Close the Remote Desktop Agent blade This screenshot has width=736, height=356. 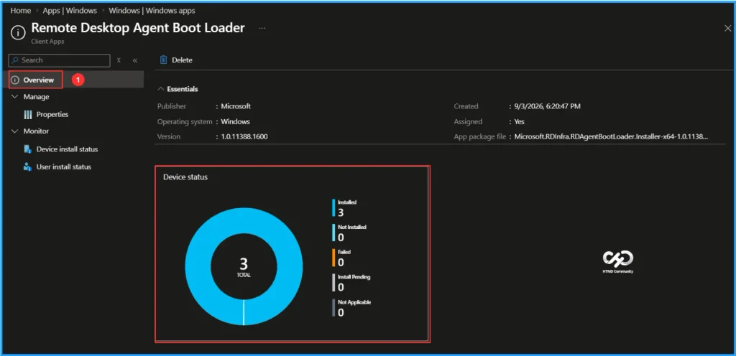(x=727, y=29)
